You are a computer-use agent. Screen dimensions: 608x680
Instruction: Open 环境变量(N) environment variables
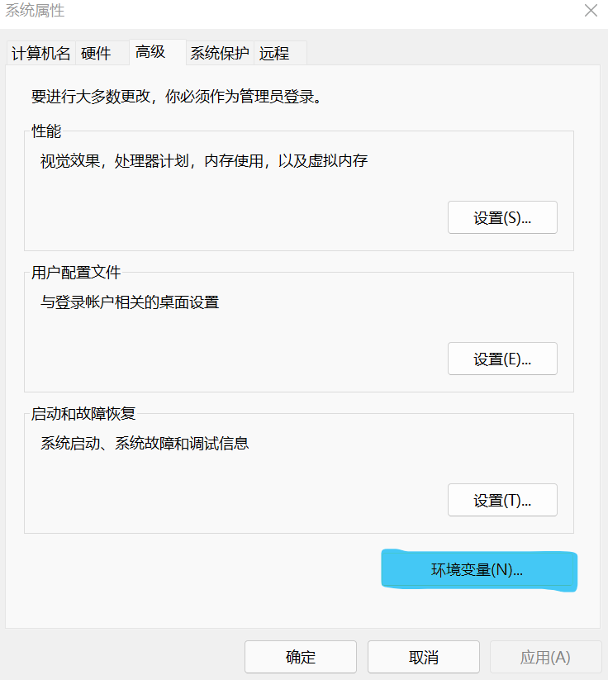coord(478,570)
